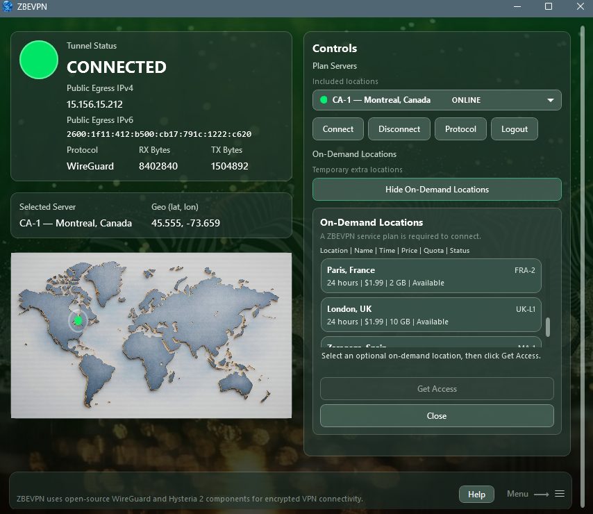Click the world map image
This screenshot has width=593, height=514.
pyautogui.click(x=151, y=335)
